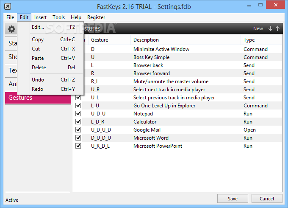288x208 pixels.
Task: Uncheck the L_D_R Calculator checkbox
Action: click(78, 122)
